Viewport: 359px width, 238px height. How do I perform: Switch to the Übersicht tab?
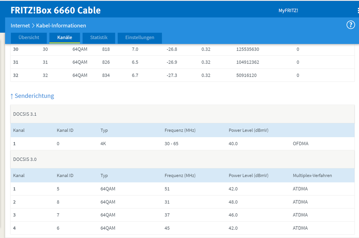coord(29,38)
